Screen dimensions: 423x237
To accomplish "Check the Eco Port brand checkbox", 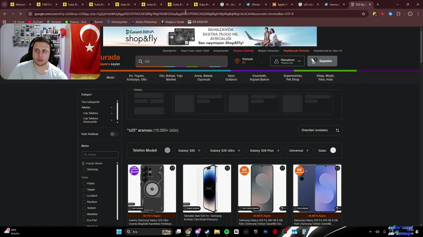I will (84, 220).
